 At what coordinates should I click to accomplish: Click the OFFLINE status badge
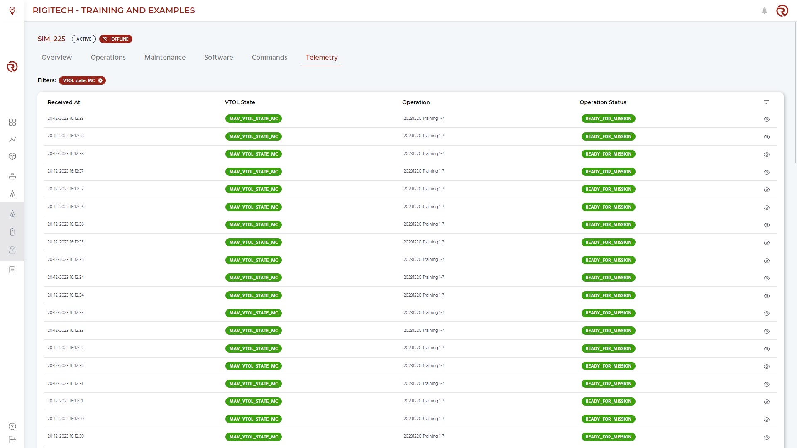116,39
